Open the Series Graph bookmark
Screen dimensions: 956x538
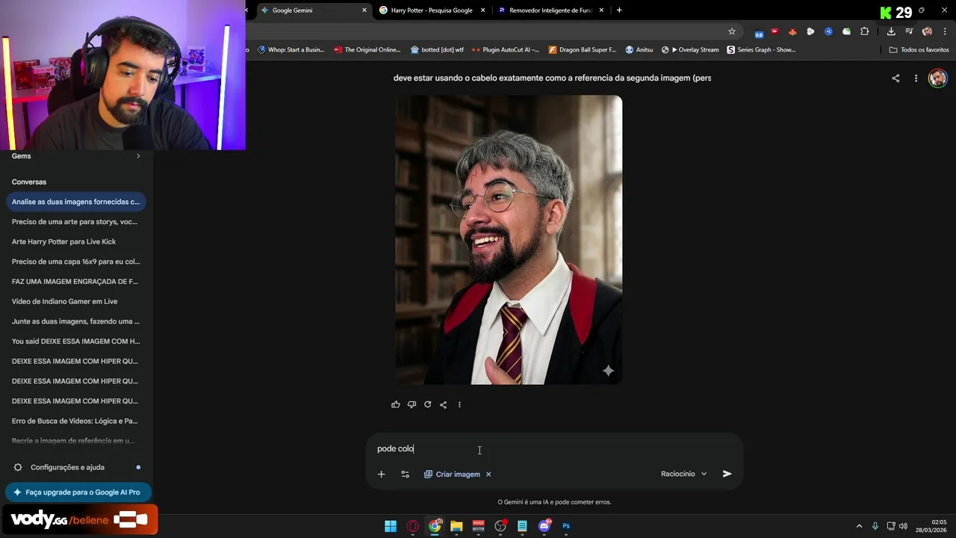761,50
